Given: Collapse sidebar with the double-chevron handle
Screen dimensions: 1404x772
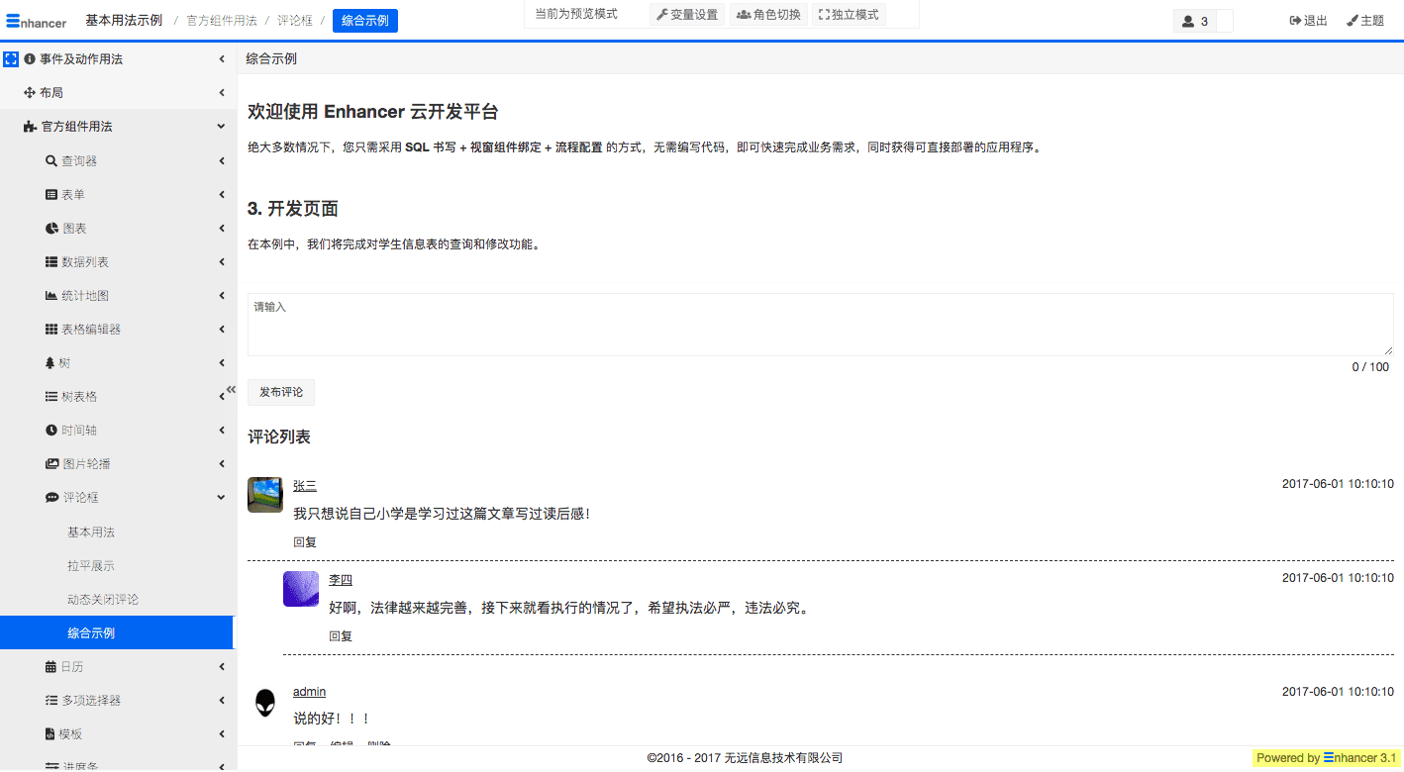Looking at the screenshot, I should click(230, 390).
